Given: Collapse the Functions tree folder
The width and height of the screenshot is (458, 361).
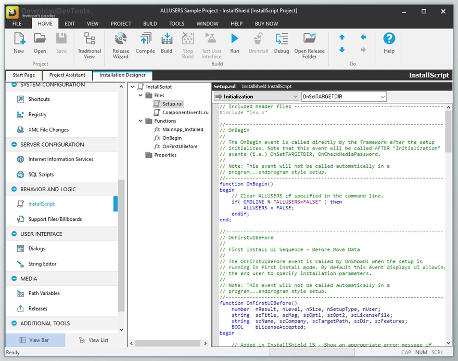Looking at the screenshot, I should [141, 121].
